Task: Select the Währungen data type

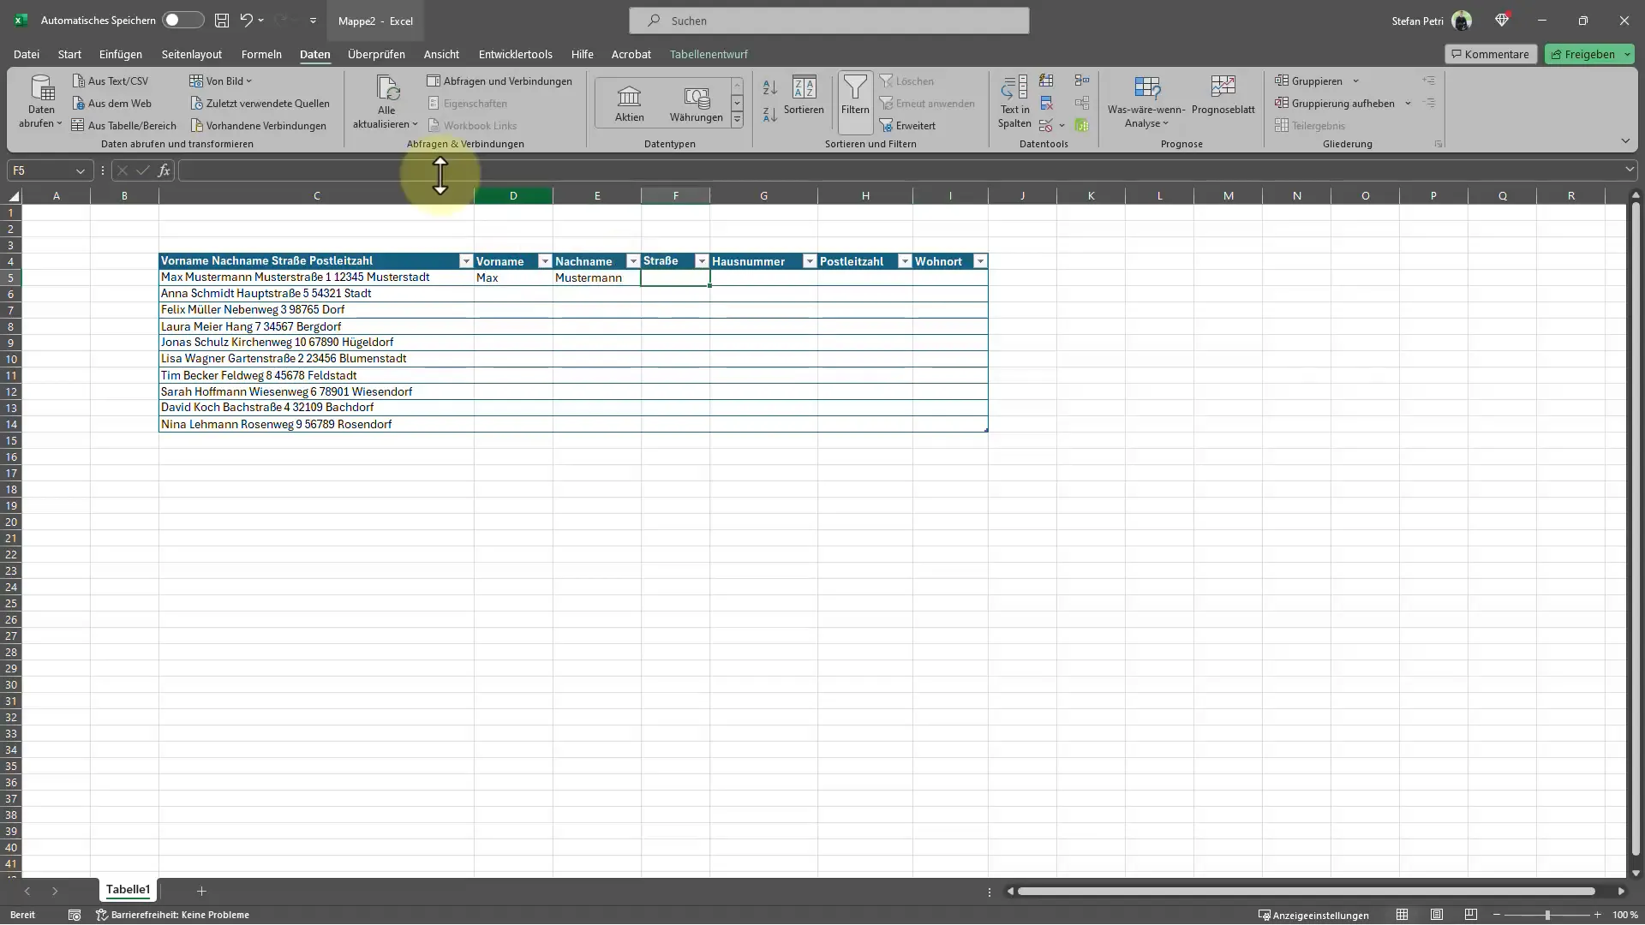Action: coord(696,103)
